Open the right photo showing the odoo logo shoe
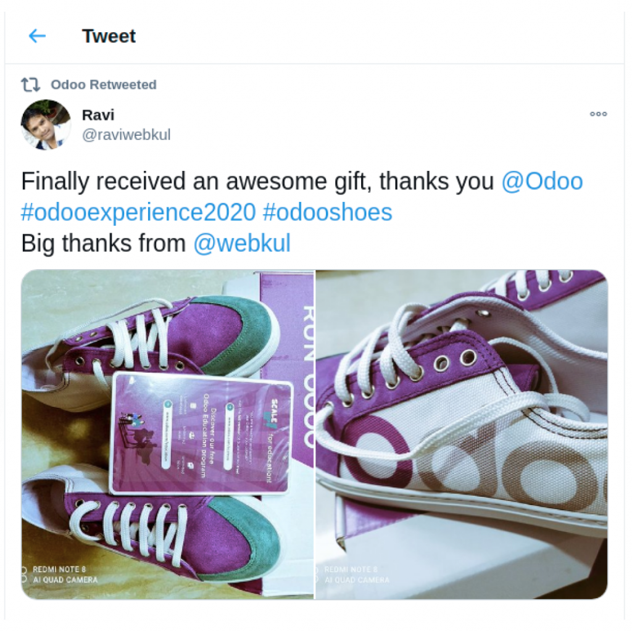 pyautogui.click(x=461, y=433)
